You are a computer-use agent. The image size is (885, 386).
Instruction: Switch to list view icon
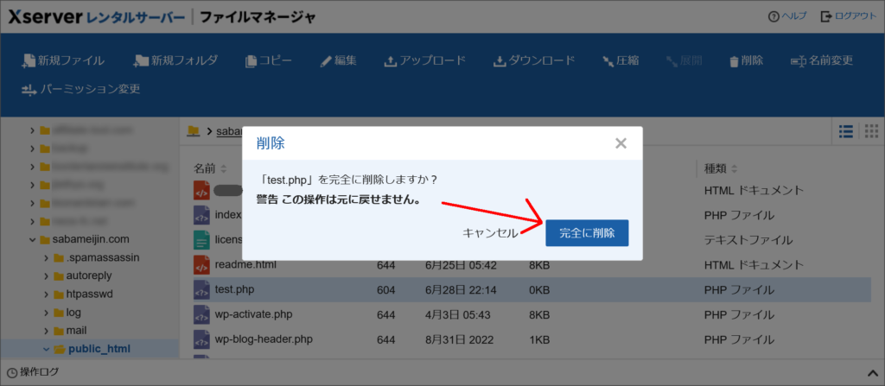[845, 131]
